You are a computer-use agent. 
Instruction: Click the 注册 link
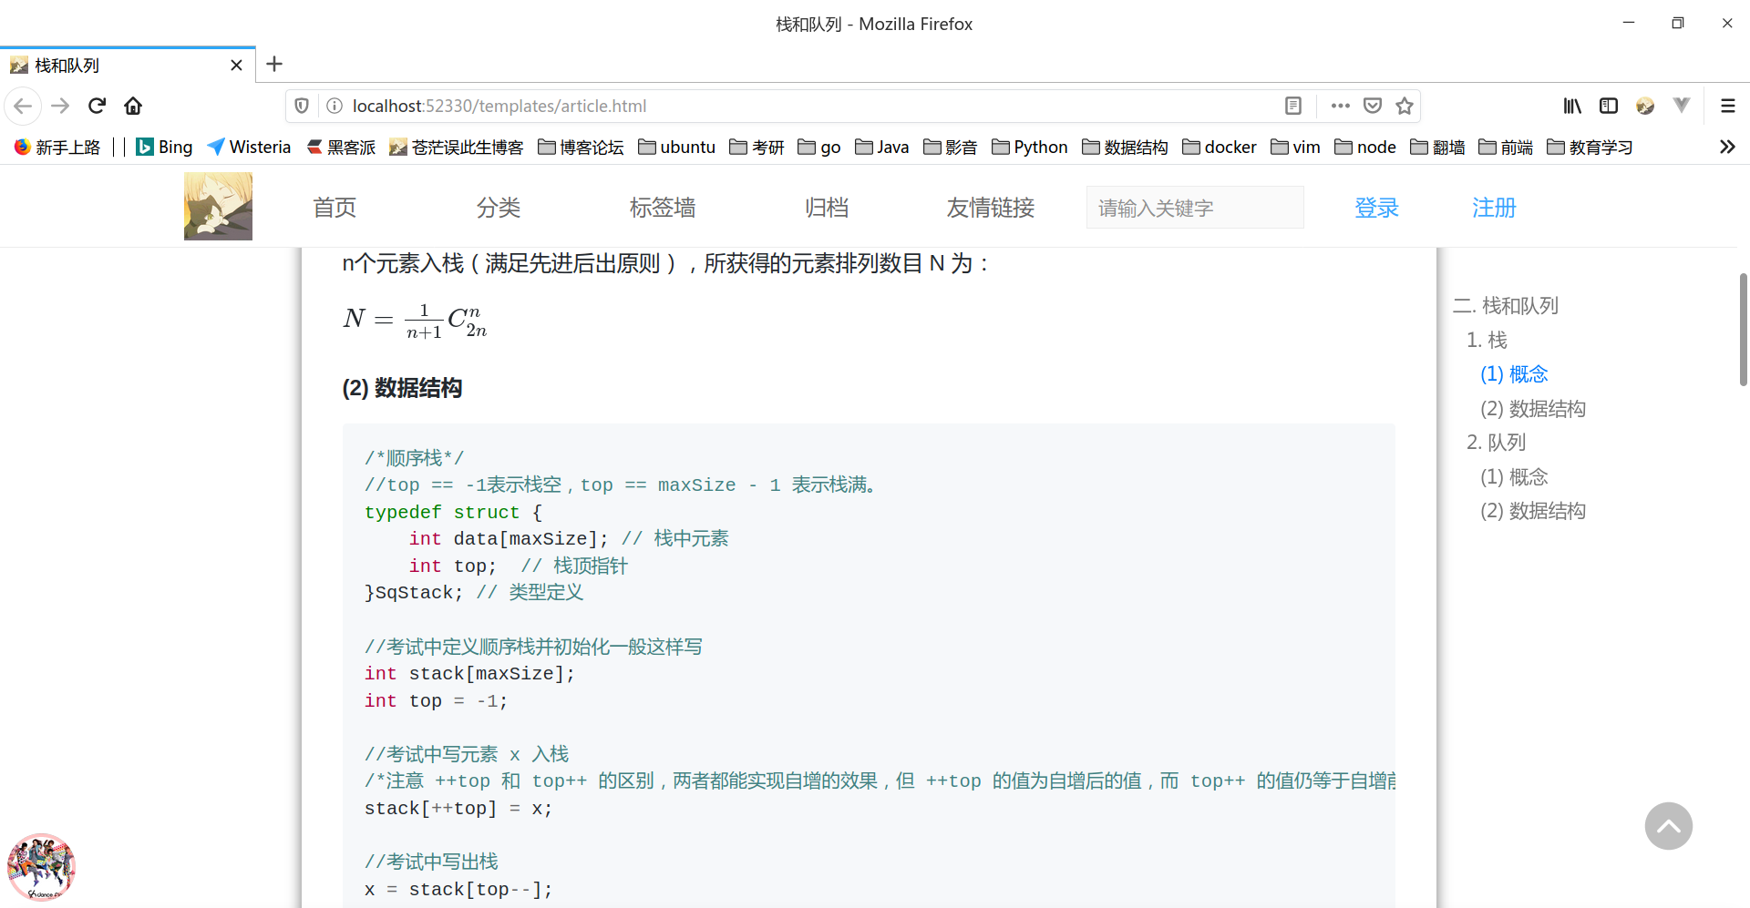pos(1494,207)
